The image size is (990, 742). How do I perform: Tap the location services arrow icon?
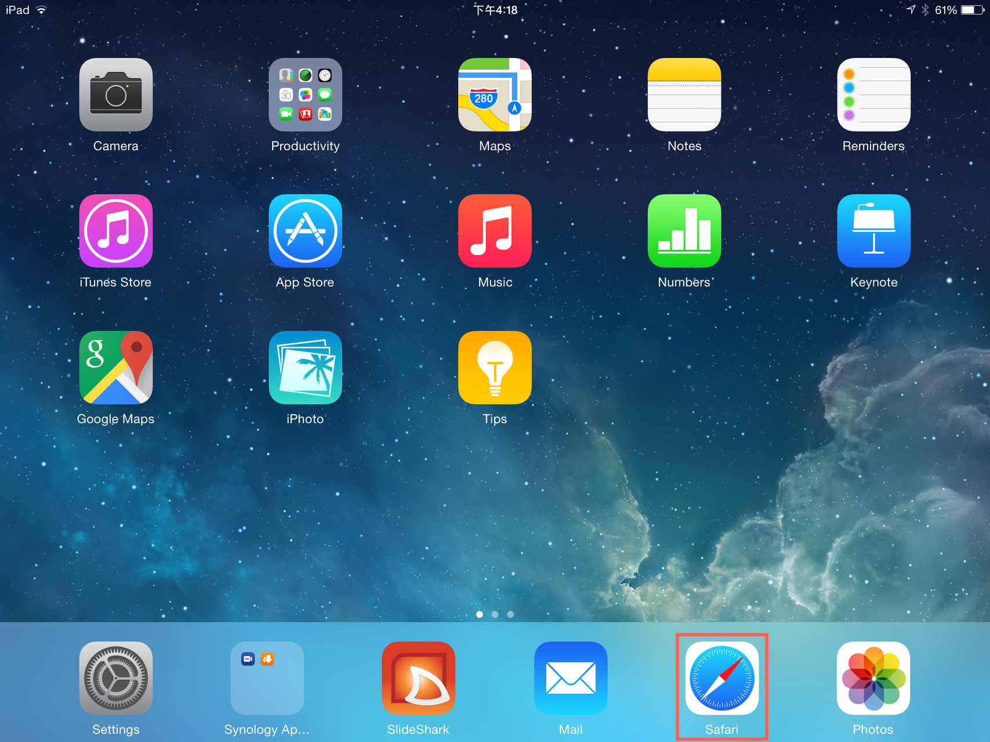pos(911,10)
